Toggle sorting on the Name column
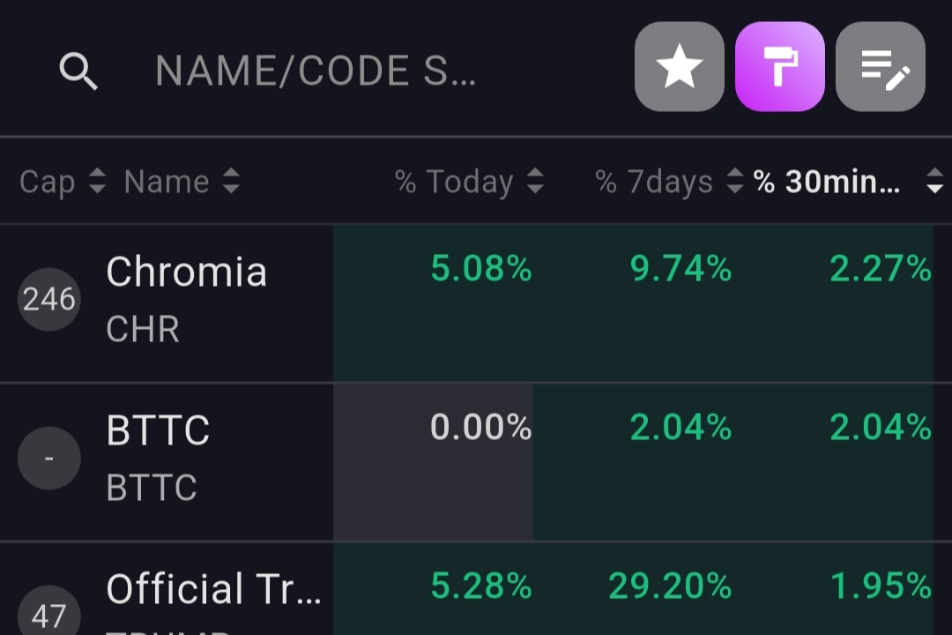The image size is (952, 635). tap(231, 182)
